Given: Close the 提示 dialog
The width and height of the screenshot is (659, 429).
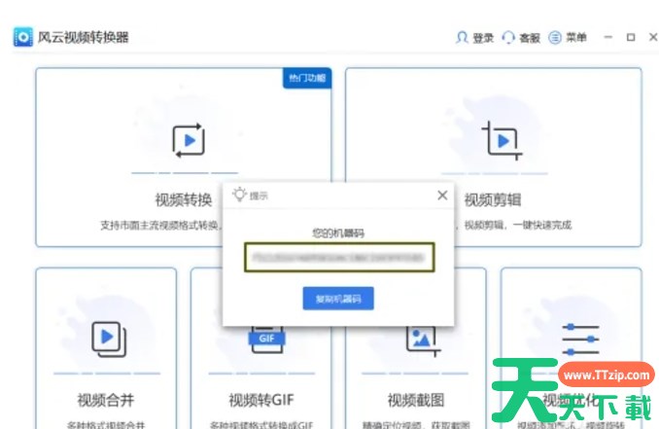Looking at the screenshot, I should click(442, 196).
